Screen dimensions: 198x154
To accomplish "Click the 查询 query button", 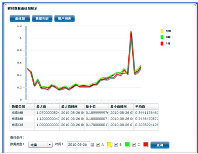I will click(x=160, y=145).
